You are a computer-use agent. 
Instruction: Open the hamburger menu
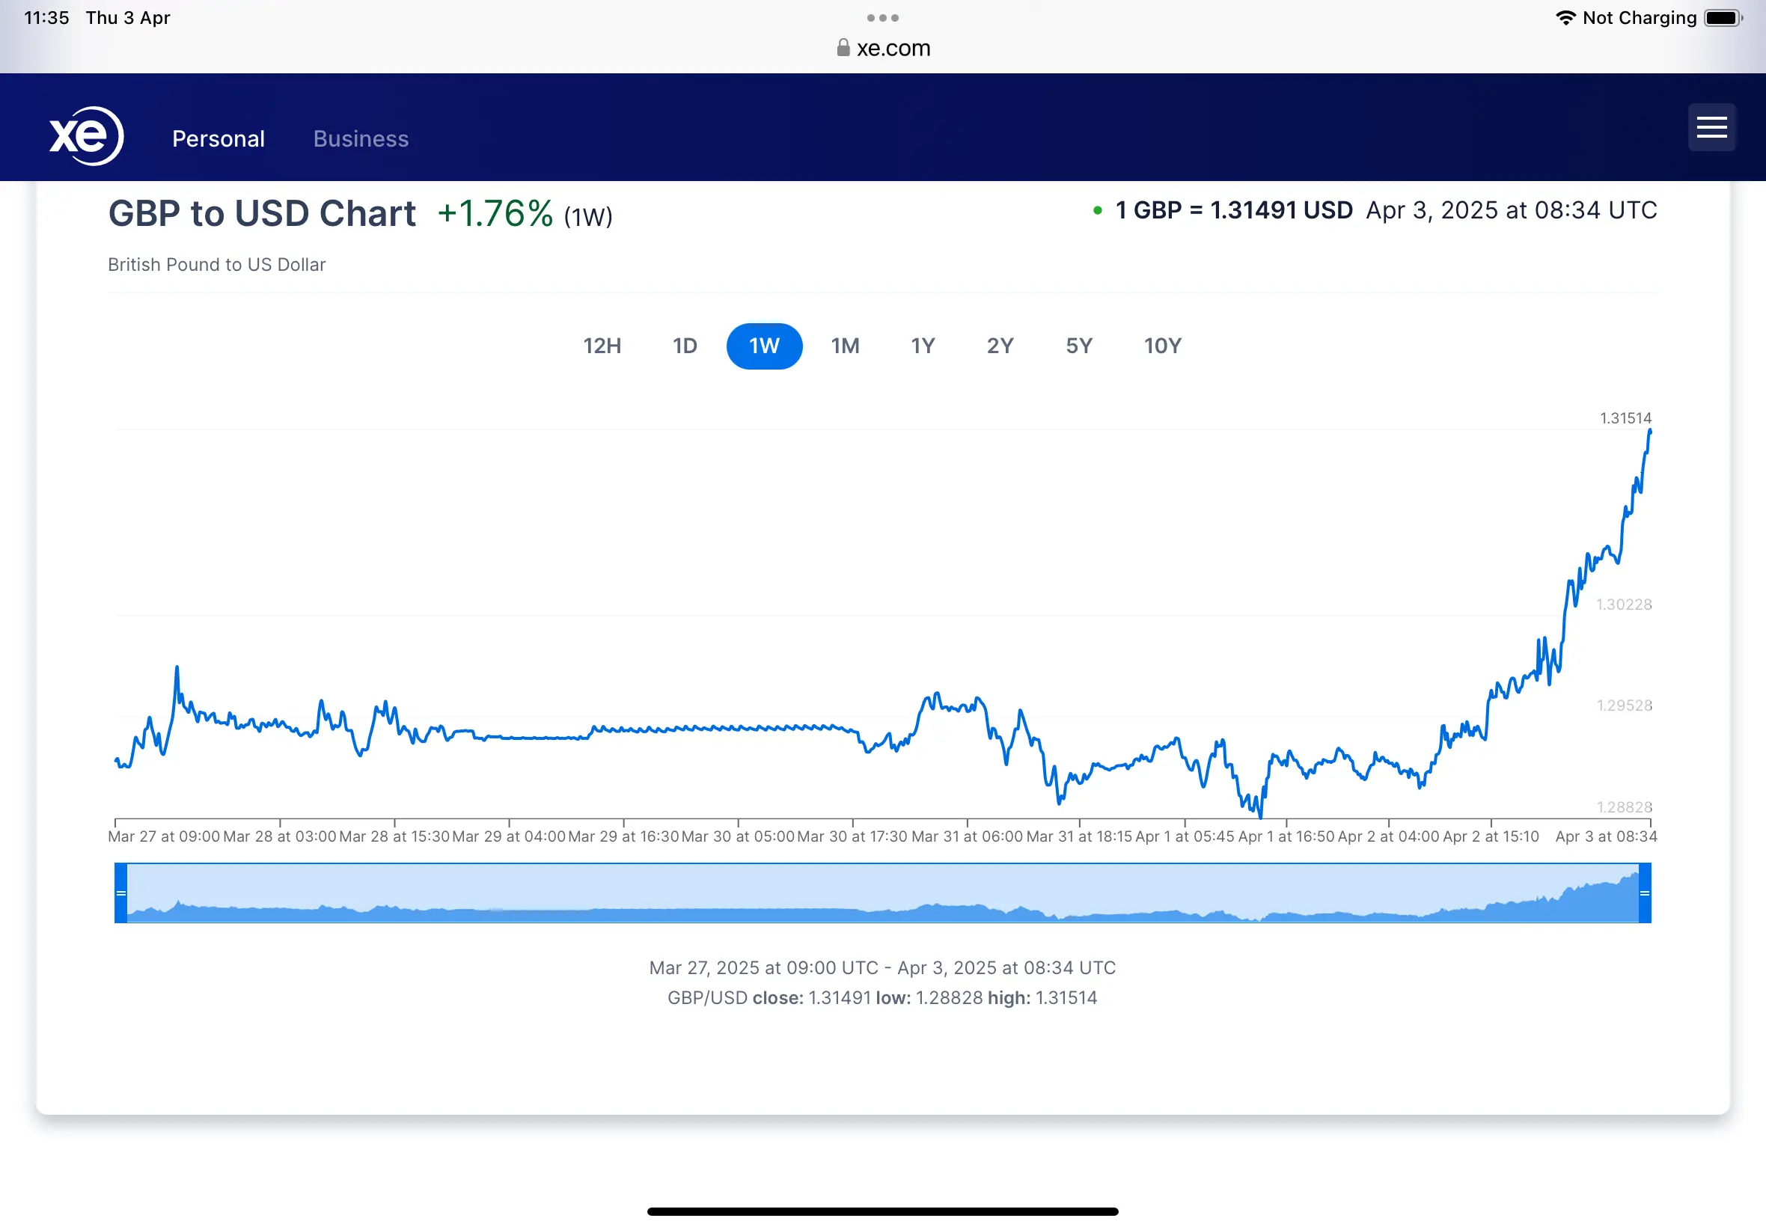click(x=1711, y=128)
